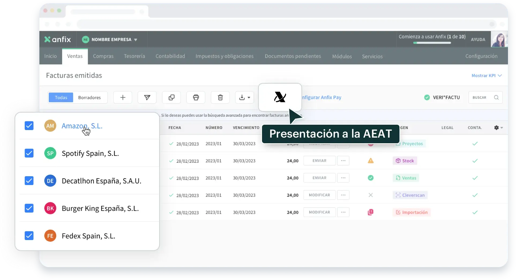Viewport: 516px width, 280px height.
Task: Uncheck the Fedex Spain, S.L. checkbox
Action: pos(29,235)
